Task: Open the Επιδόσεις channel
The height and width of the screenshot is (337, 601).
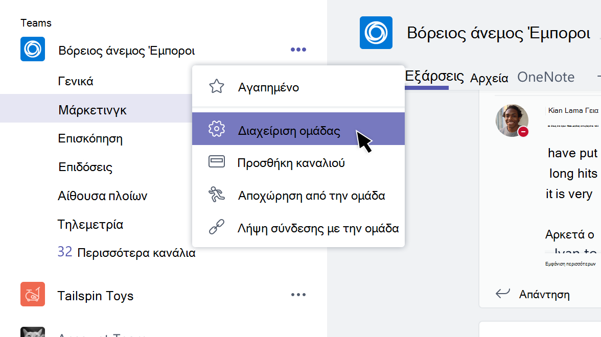Action: click(85, 167)
